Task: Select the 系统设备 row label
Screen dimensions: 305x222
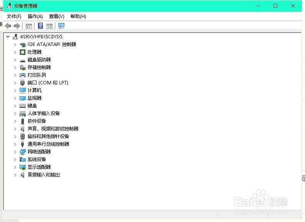Action: pyautogui.click(x=37, y=160)
